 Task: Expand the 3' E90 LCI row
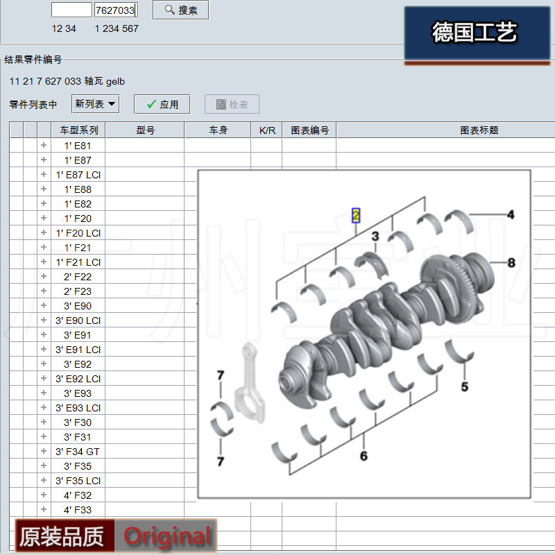(44, 320)
